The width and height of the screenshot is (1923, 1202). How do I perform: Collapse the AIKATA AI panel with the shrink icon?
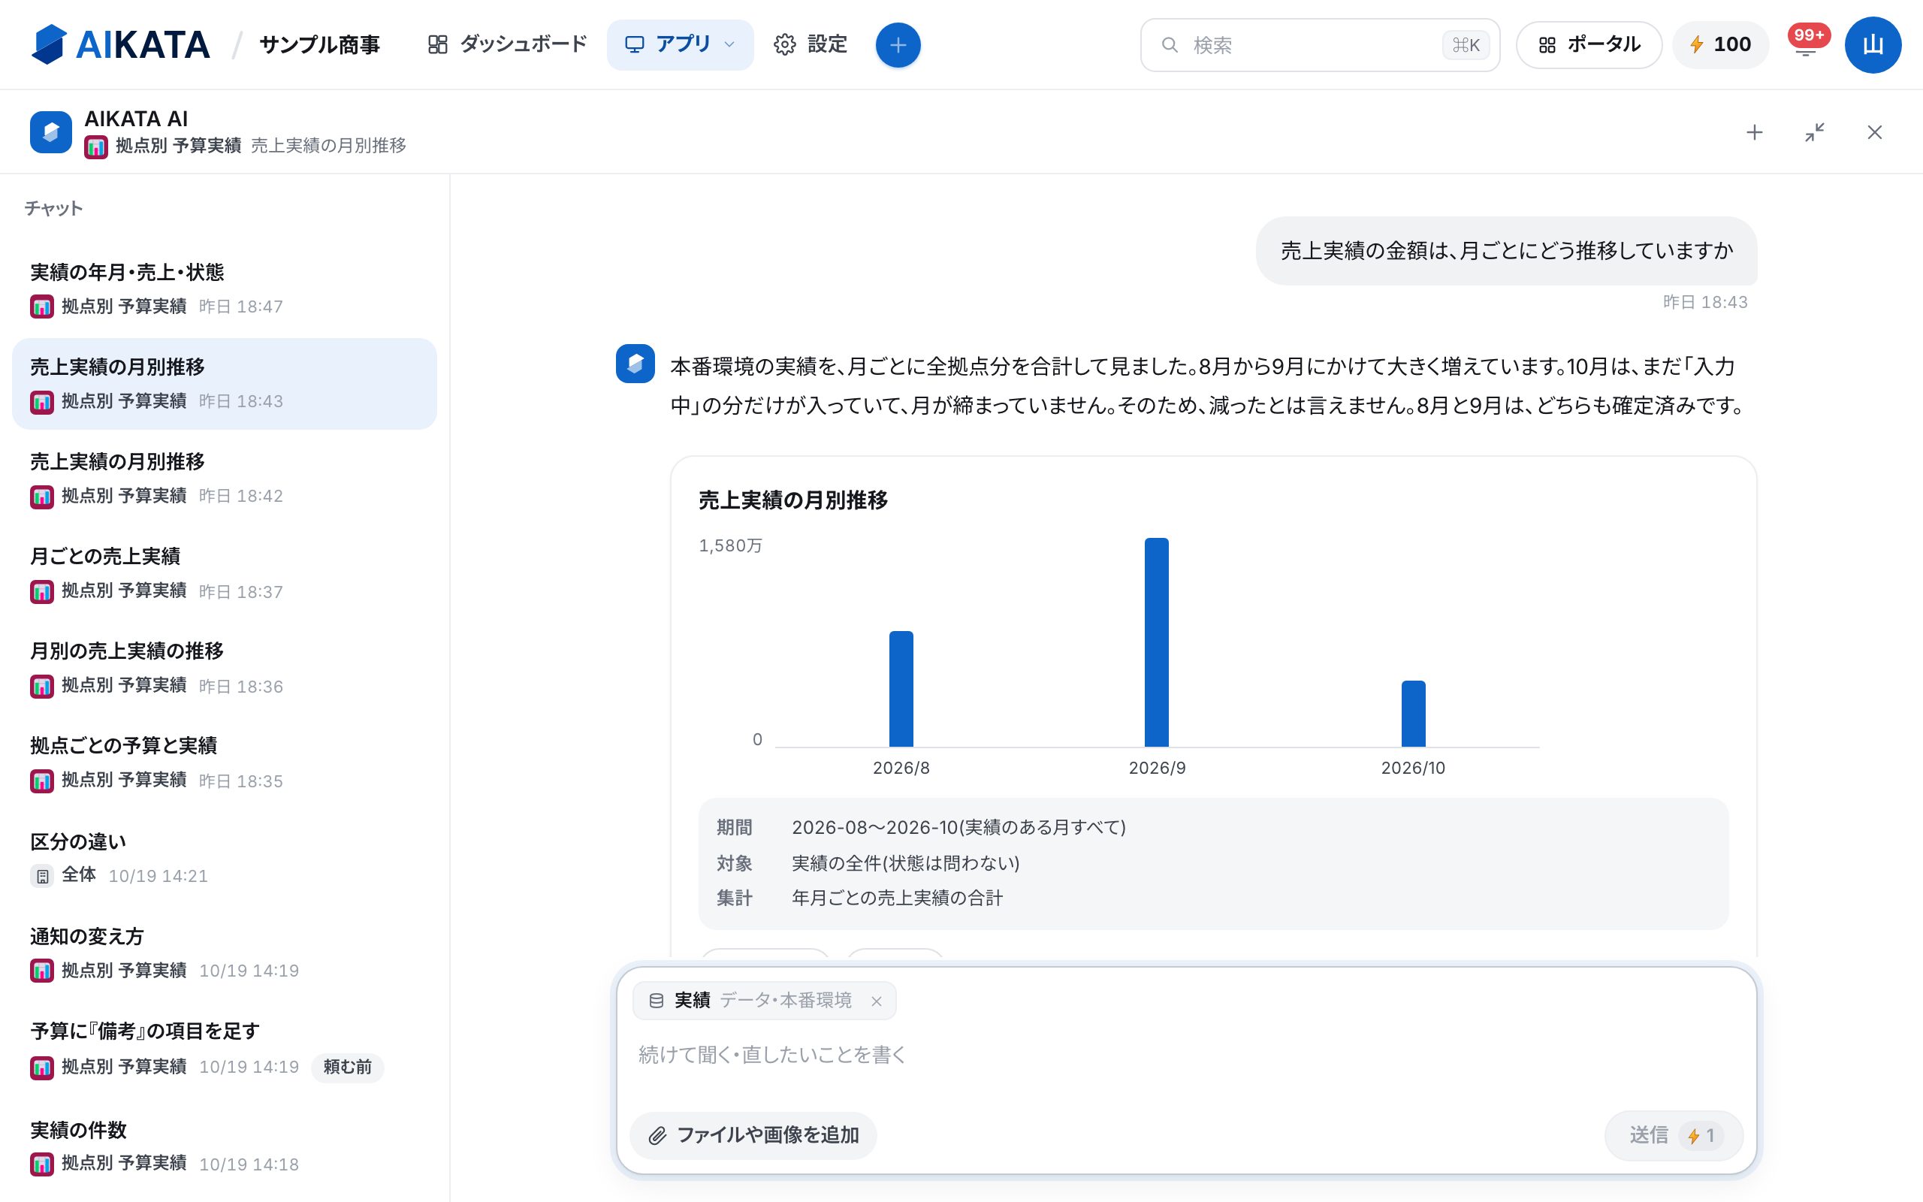pyautogui.click(x=1815, y=132)
